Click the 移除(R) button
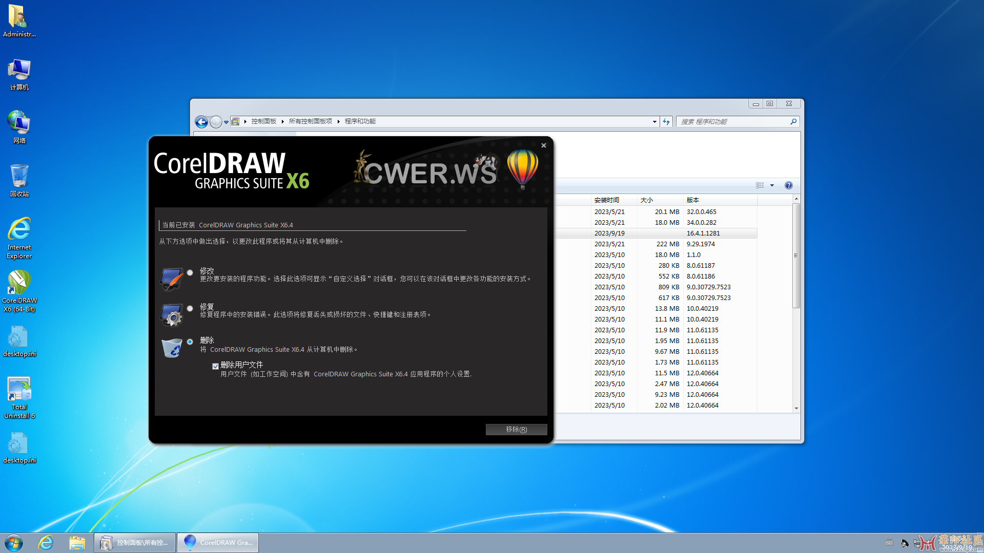Screen dimensions: 984x553 tap(516, 430)
